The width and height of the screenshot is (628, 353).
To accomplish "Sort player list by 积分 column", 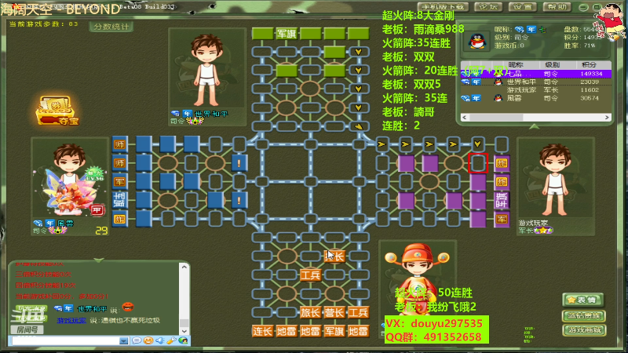I will 588,64.
